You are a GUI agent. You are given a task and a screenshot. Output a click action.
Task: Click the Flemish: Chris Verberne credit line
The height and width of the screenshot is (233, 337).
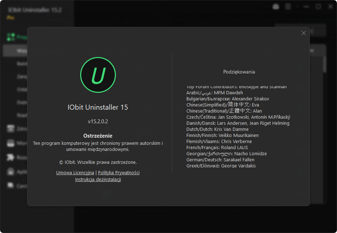coord(219,142)
